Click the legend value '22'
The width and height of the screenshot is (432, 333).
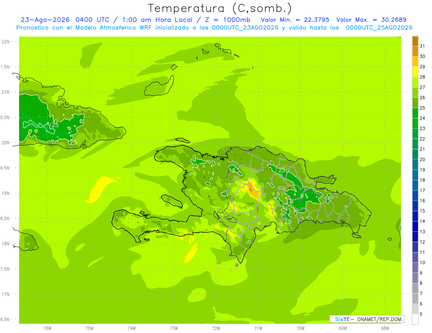[x=423, y=139]
